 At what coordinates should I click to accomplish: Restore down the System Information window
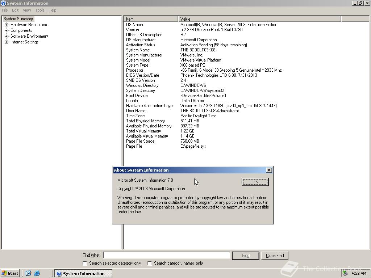pos(360,3)
